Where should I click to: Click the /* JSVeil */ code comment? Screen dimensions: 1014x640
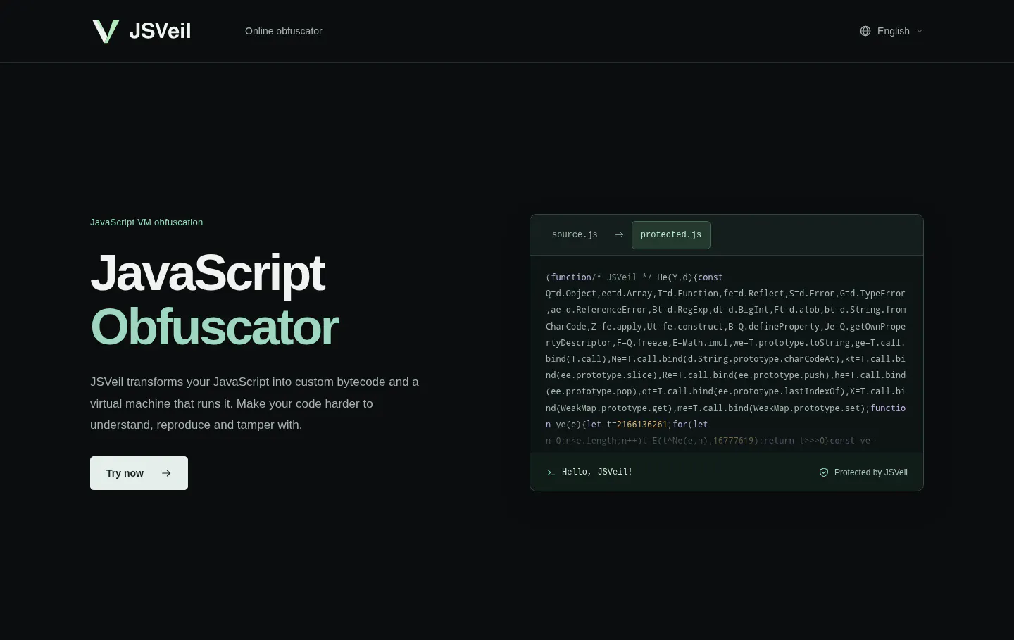tap(622, 277)
